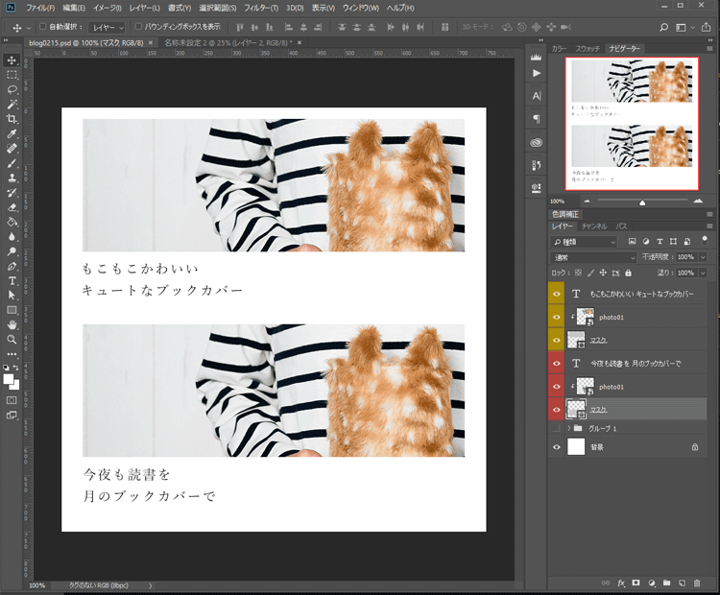The width and height of the screenshot is (720, 595).
Task: Open the イメージ(I) menu
Action: click(107, 8)
